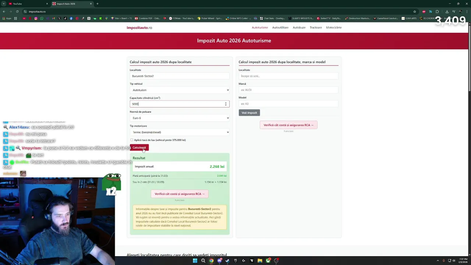The image size is (471, 265).
Task: Open the Normă de poluare dropdown
Action: click(180, 118)
